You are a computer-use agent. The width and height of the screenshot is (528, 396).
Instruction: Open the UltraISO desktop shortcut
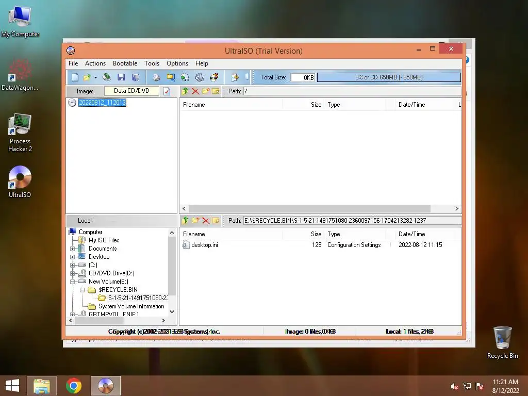pos(20,182)
